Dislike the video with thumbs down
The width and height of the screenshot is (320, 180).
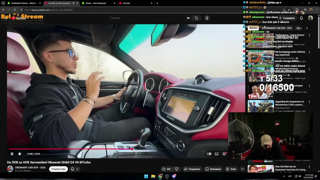coord(176,169)
